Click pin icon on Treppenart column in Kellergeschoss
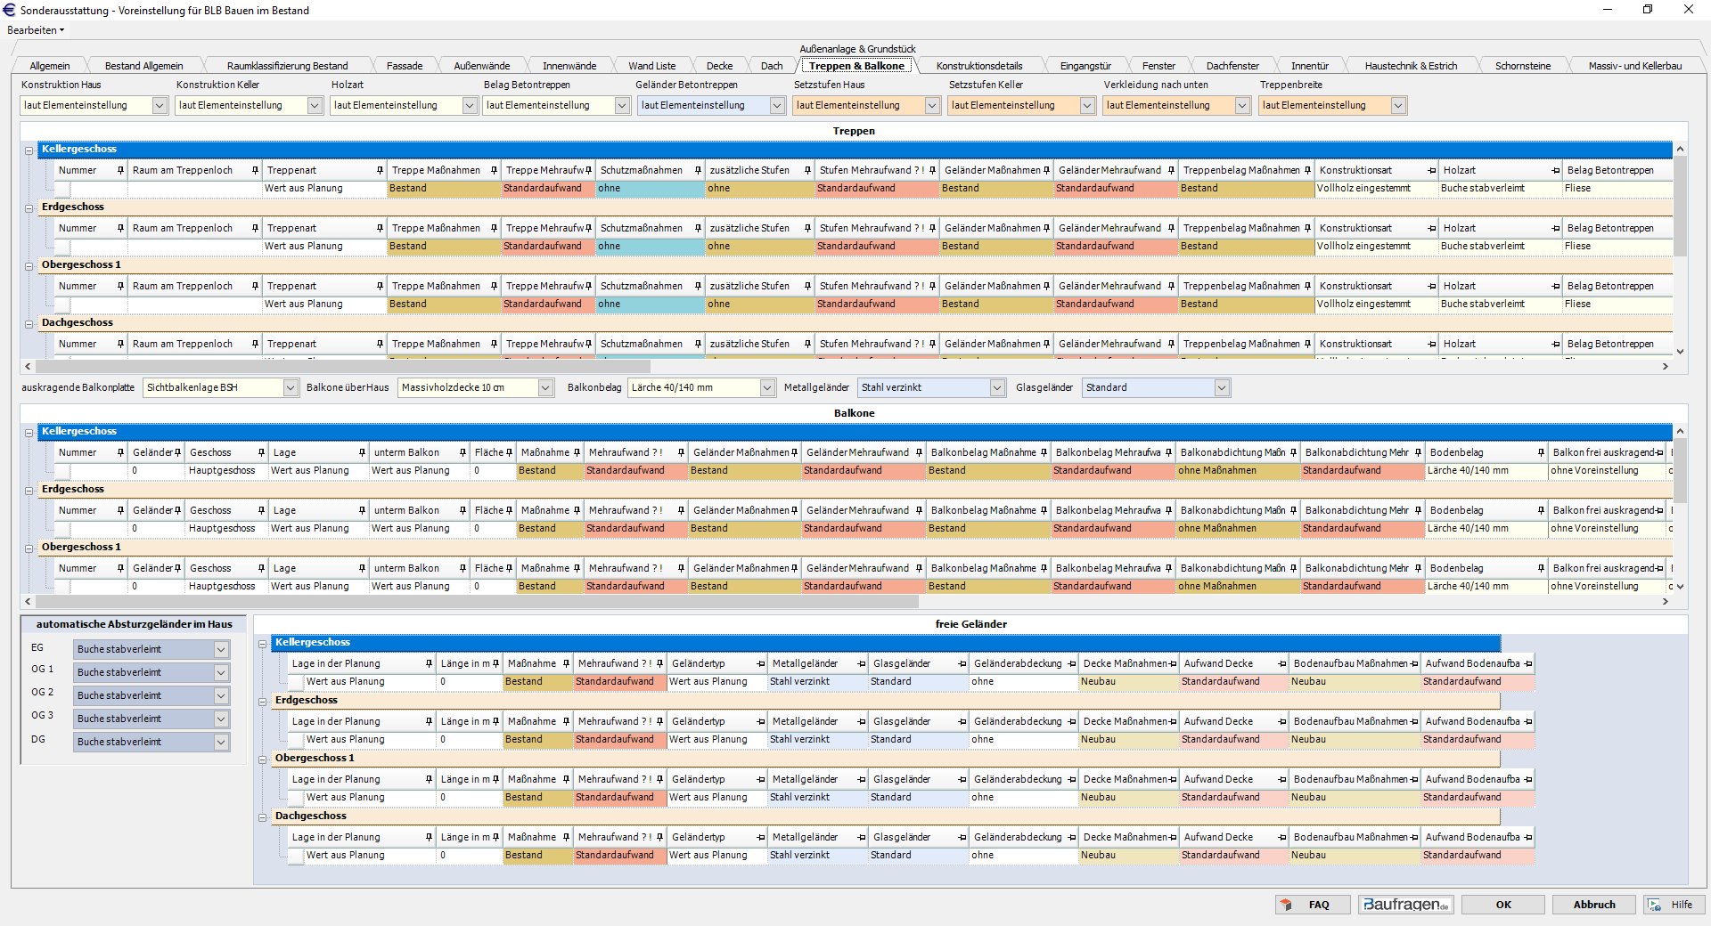The image size is (1711, 926). [380, 170]
